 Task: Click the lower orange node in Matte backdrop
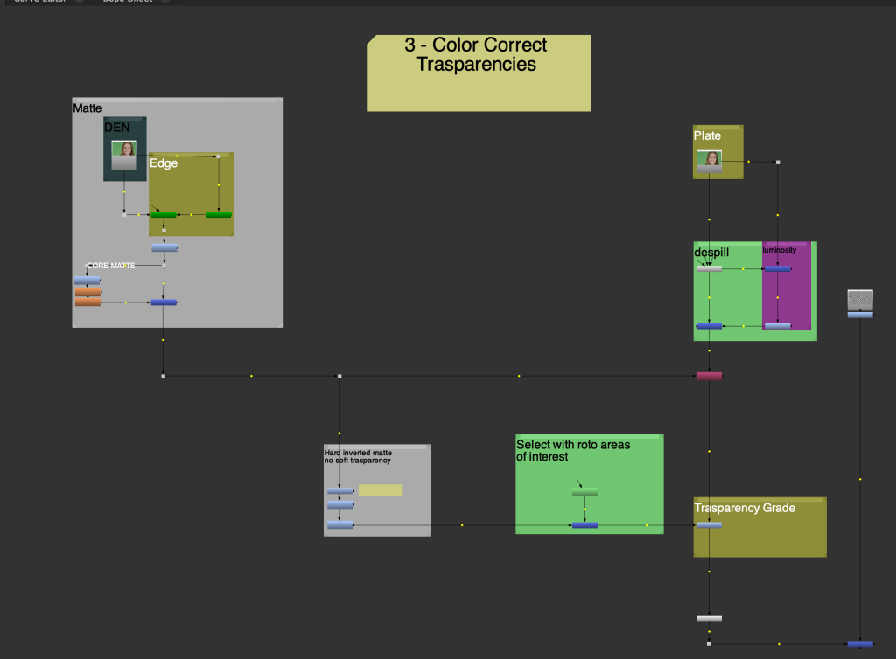coord(87,302)
